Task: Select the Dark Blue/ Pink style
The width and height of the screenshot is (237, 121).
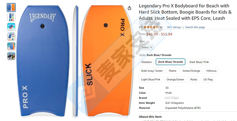Action: tap(199, 62)
